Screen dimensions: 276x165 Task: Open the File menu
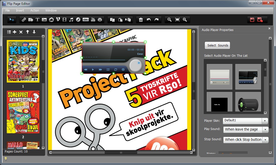(8, 10)
